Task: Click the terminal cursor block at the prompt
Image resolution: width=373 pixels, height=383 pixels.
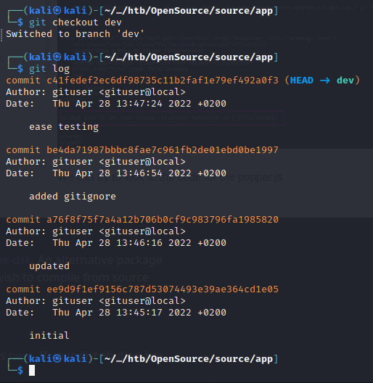Action: pos(32,370)
